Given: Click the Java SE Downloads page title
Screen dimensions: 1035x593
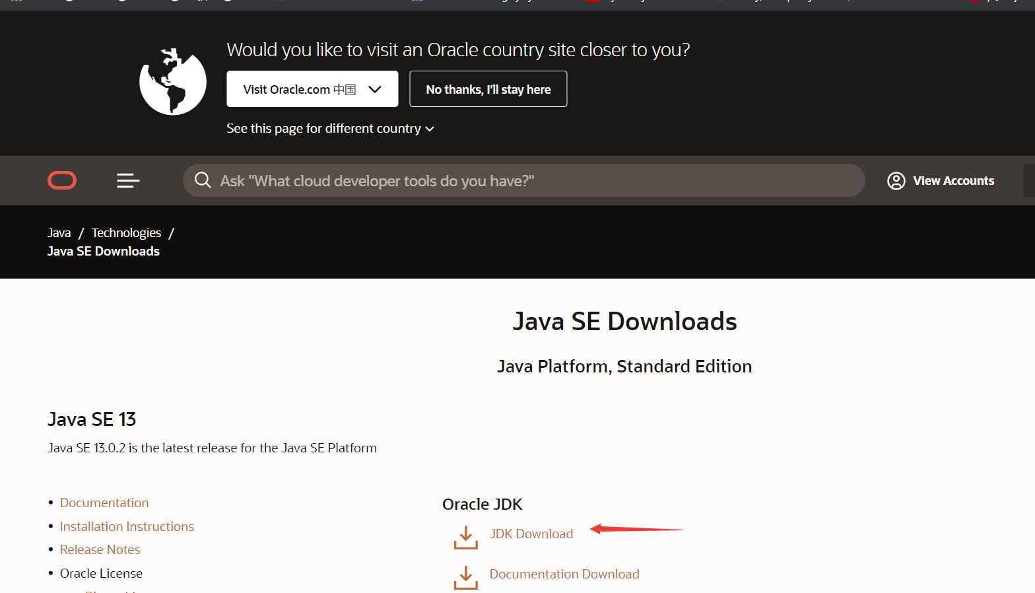Looking at the screenshot, I should click(624, 322).
